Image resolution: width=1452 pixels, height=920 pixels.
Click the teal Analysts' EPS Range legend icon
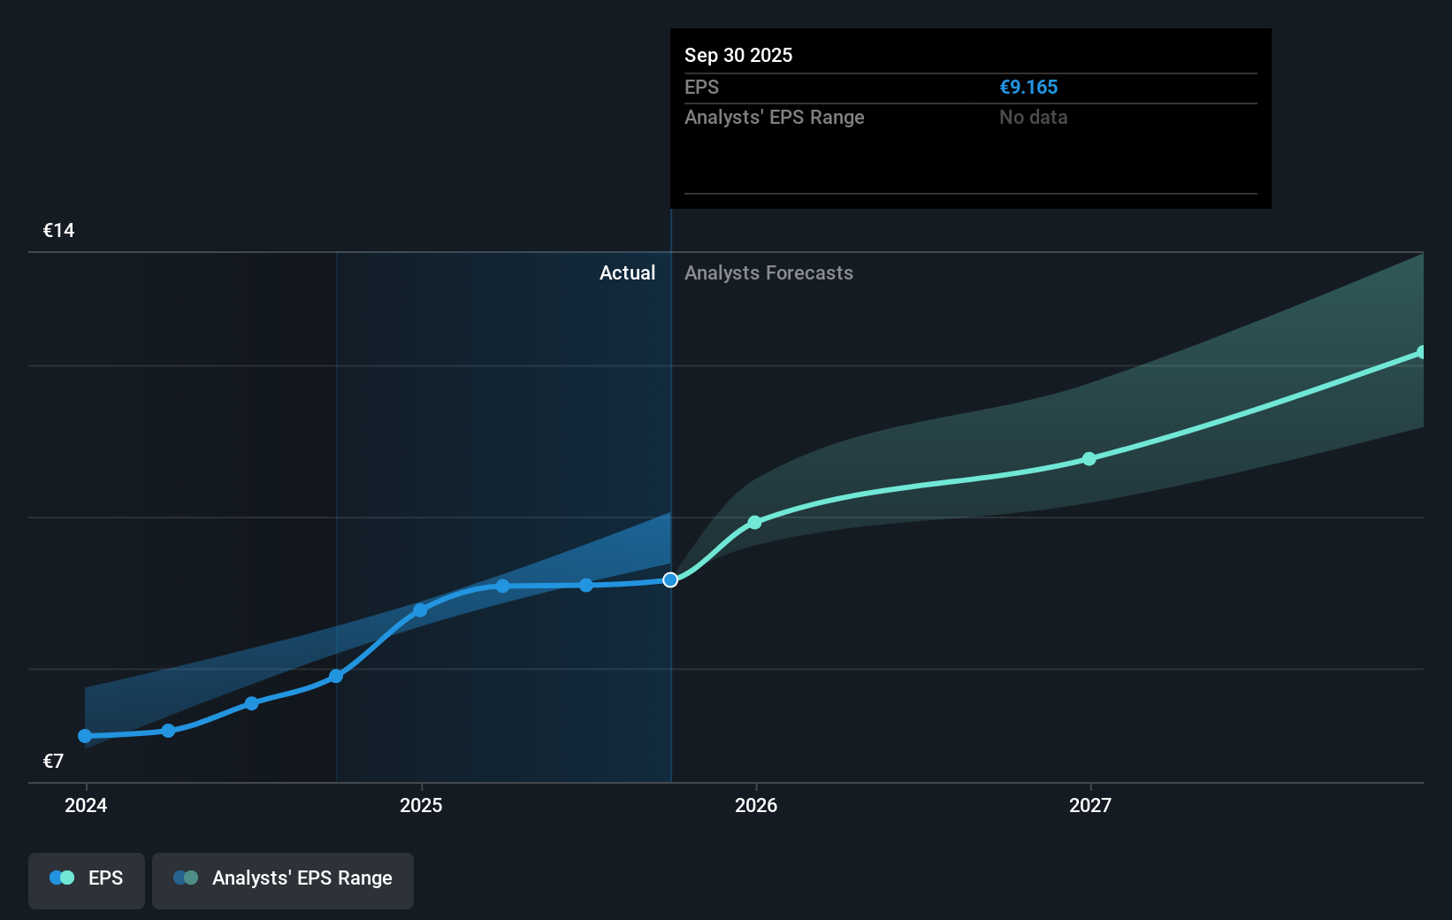pyautogui.click(x=187, y=878)
